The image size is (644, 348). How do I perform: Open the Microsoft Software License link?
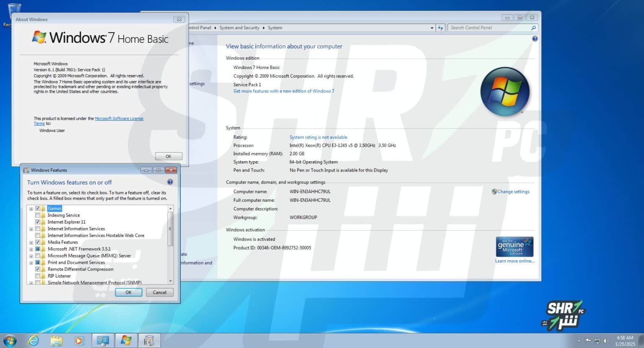(119, 119)
